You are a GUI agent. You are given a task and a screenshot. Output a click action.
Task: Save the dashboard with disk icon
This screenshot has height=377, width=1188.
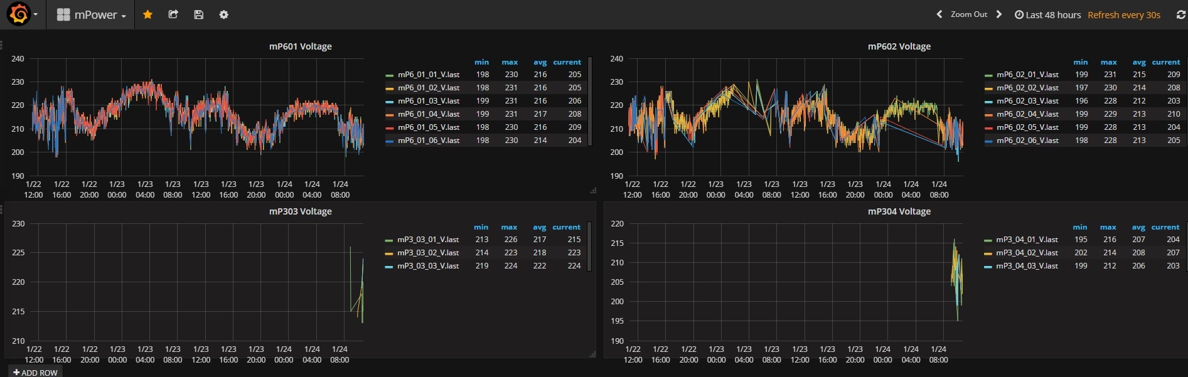[x=198, y=14]
